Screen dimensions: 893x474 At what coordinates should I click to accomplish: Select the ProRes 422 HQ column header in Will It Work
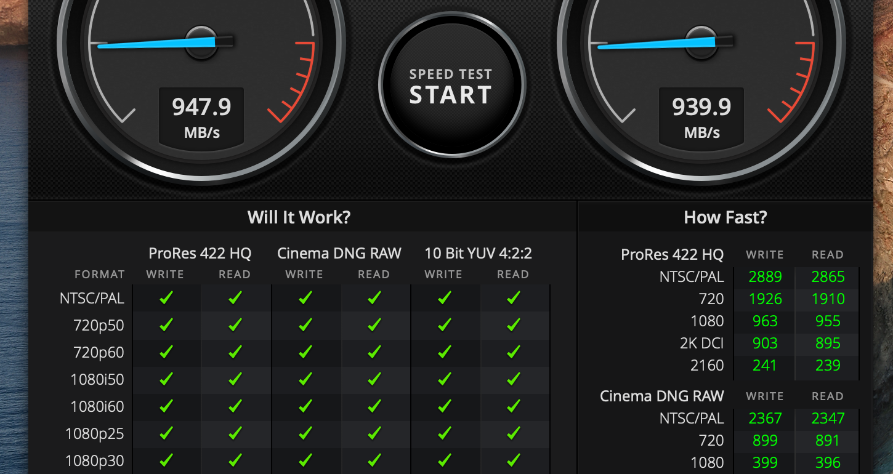200,253
